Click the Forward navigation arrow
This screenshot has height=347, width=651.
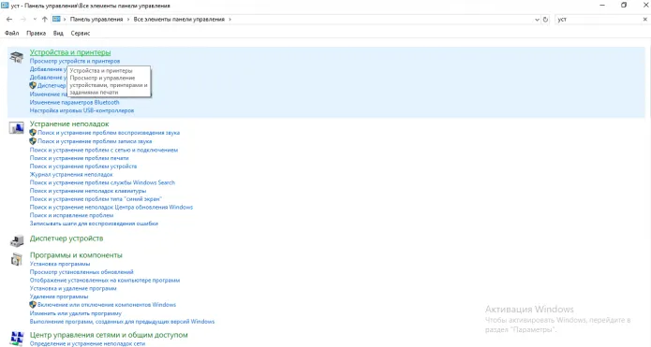click(x=23, y=19)
